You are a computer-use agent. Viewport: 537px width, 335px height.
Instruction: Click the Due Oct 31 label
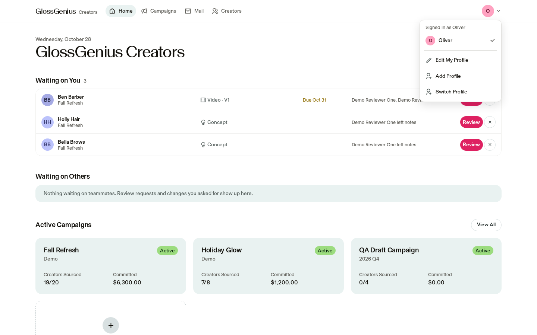(x=314, y=100)
